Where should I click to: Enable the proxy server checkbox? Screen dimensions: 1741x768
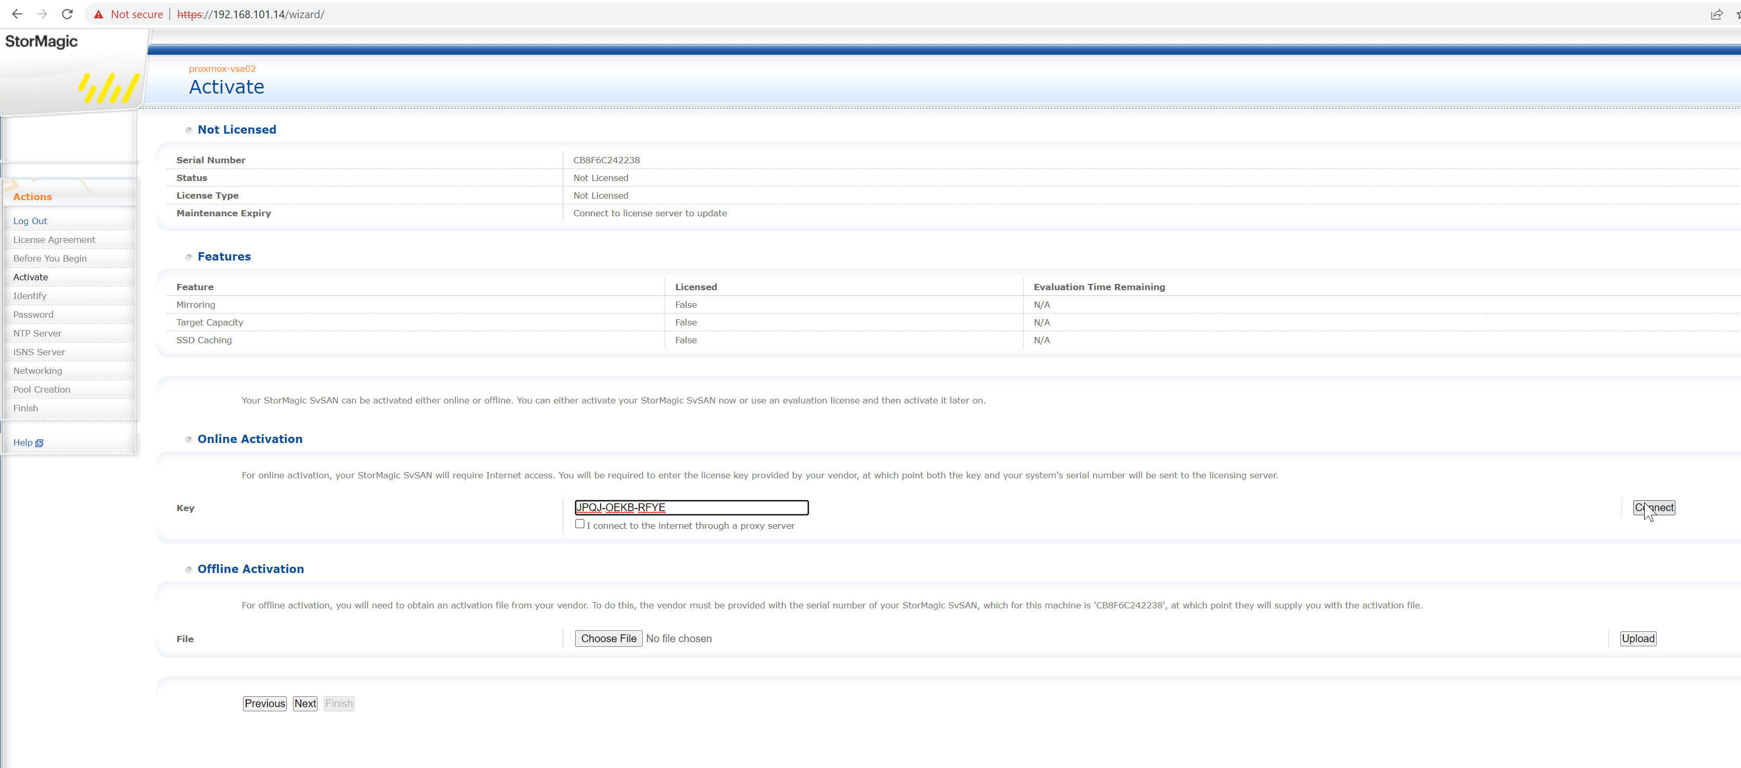580,524
